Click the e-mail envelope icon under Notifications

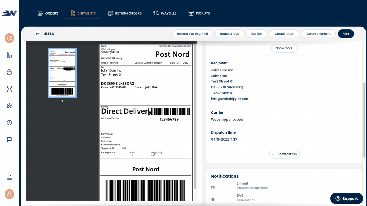(213, 188)
